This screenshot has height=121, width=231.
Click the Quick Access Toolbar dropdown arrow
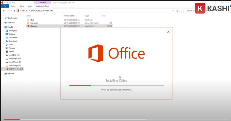pos(13,3)
